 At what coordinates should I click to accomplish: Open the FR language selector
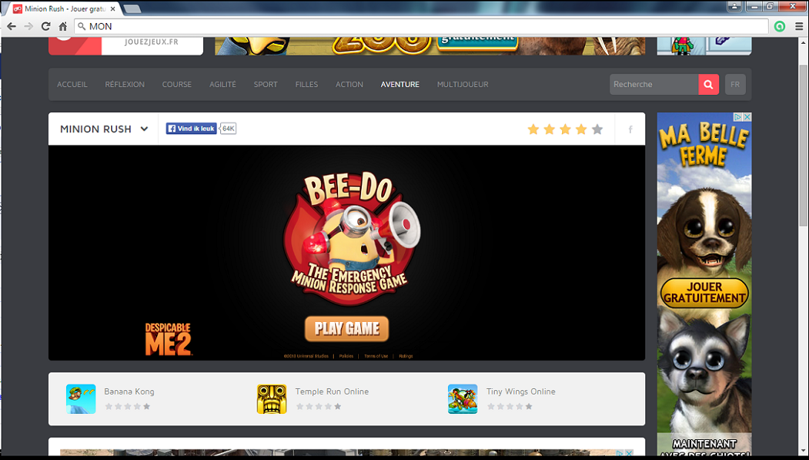tap(735, 84)
